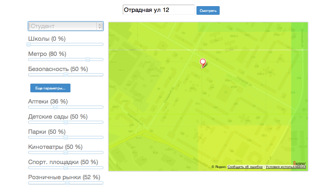The width and height of the screenshot is (328, 190).
Task: Click the Розничные рынки slider handle
Action: tap(67, 183)
